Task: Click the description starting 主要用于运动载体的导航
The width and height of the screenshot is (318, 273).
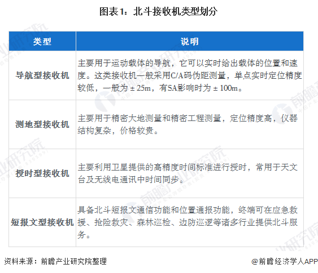Action: pos(190,75)
